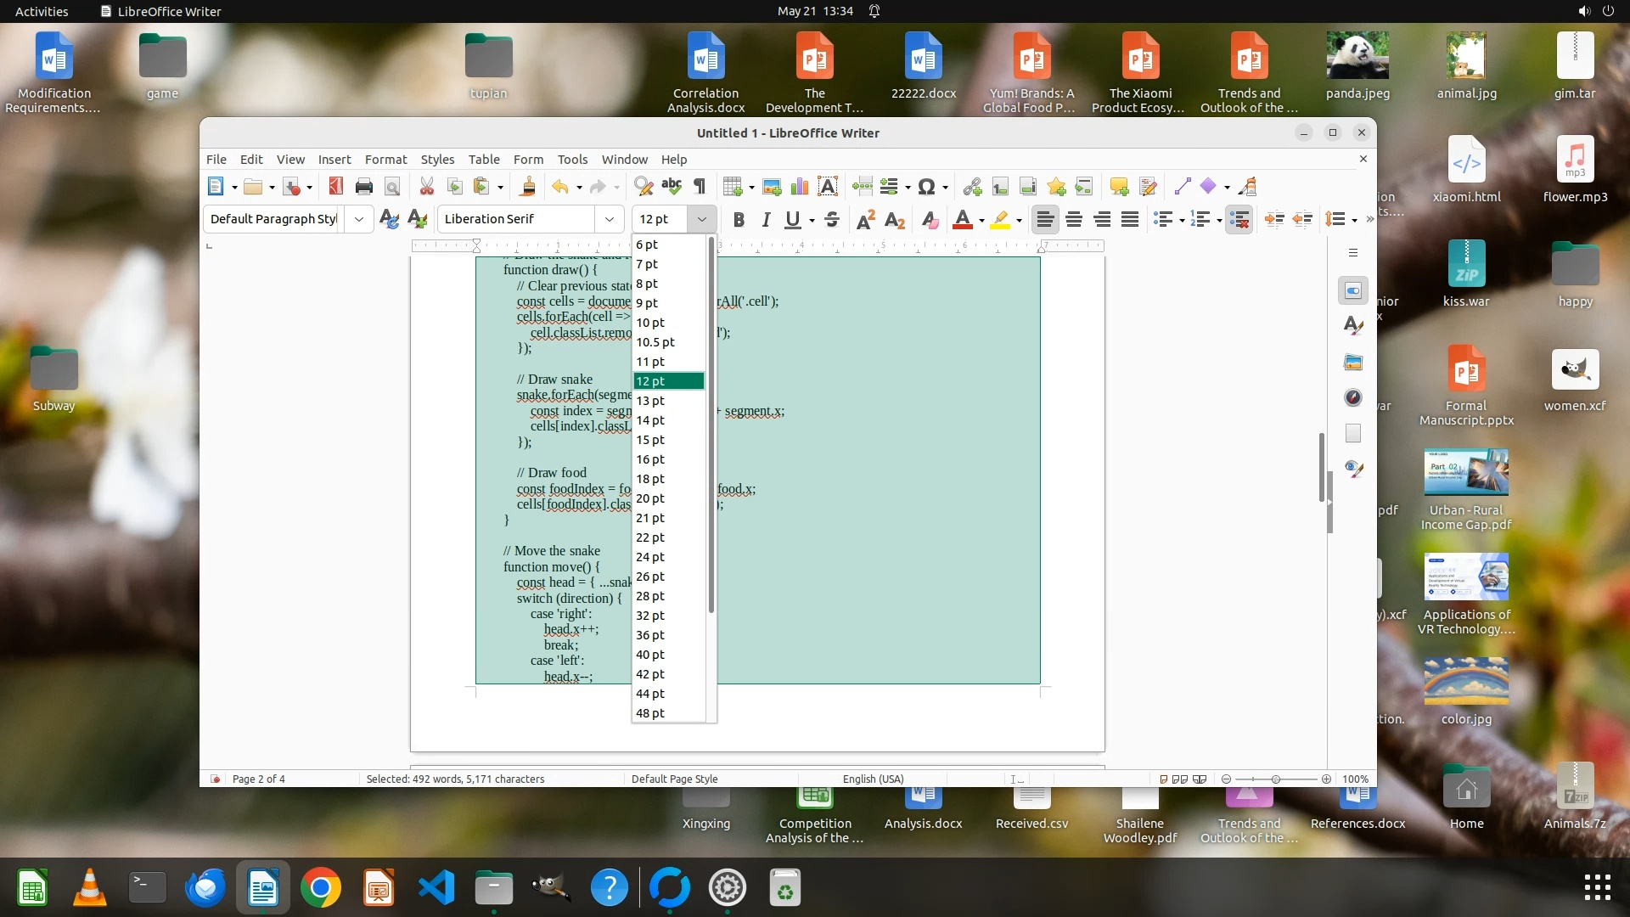Click the English (USA) language status field
This screenshot has width=1630, height=917.
[873, 779]
